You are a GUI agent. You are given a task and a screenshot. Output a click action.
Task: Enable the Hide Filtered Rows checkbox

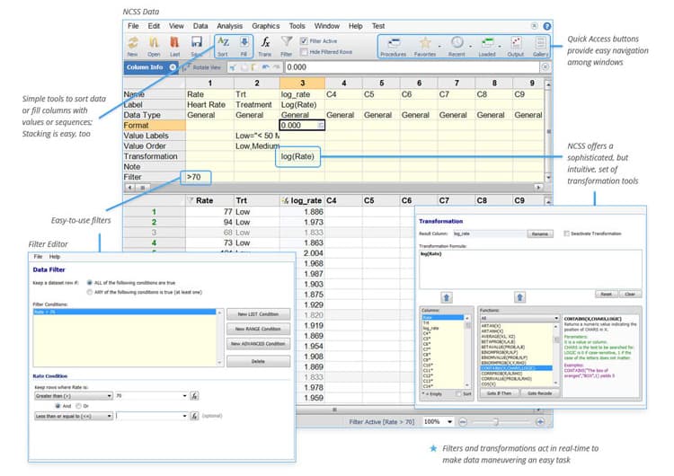tap(305, 52)
